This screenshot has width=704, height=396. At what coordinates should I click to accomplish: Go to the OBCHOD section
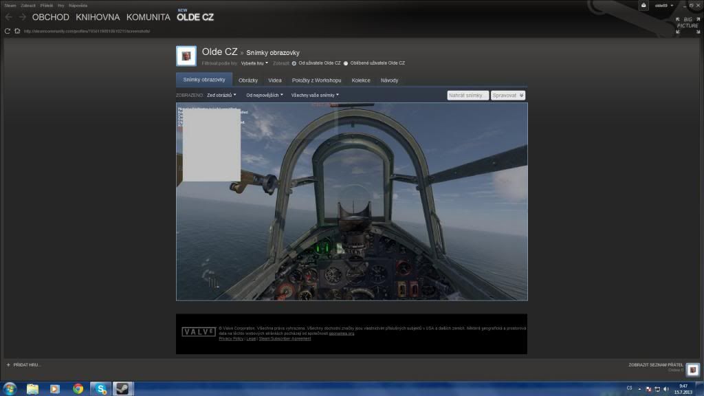point(50,17)
